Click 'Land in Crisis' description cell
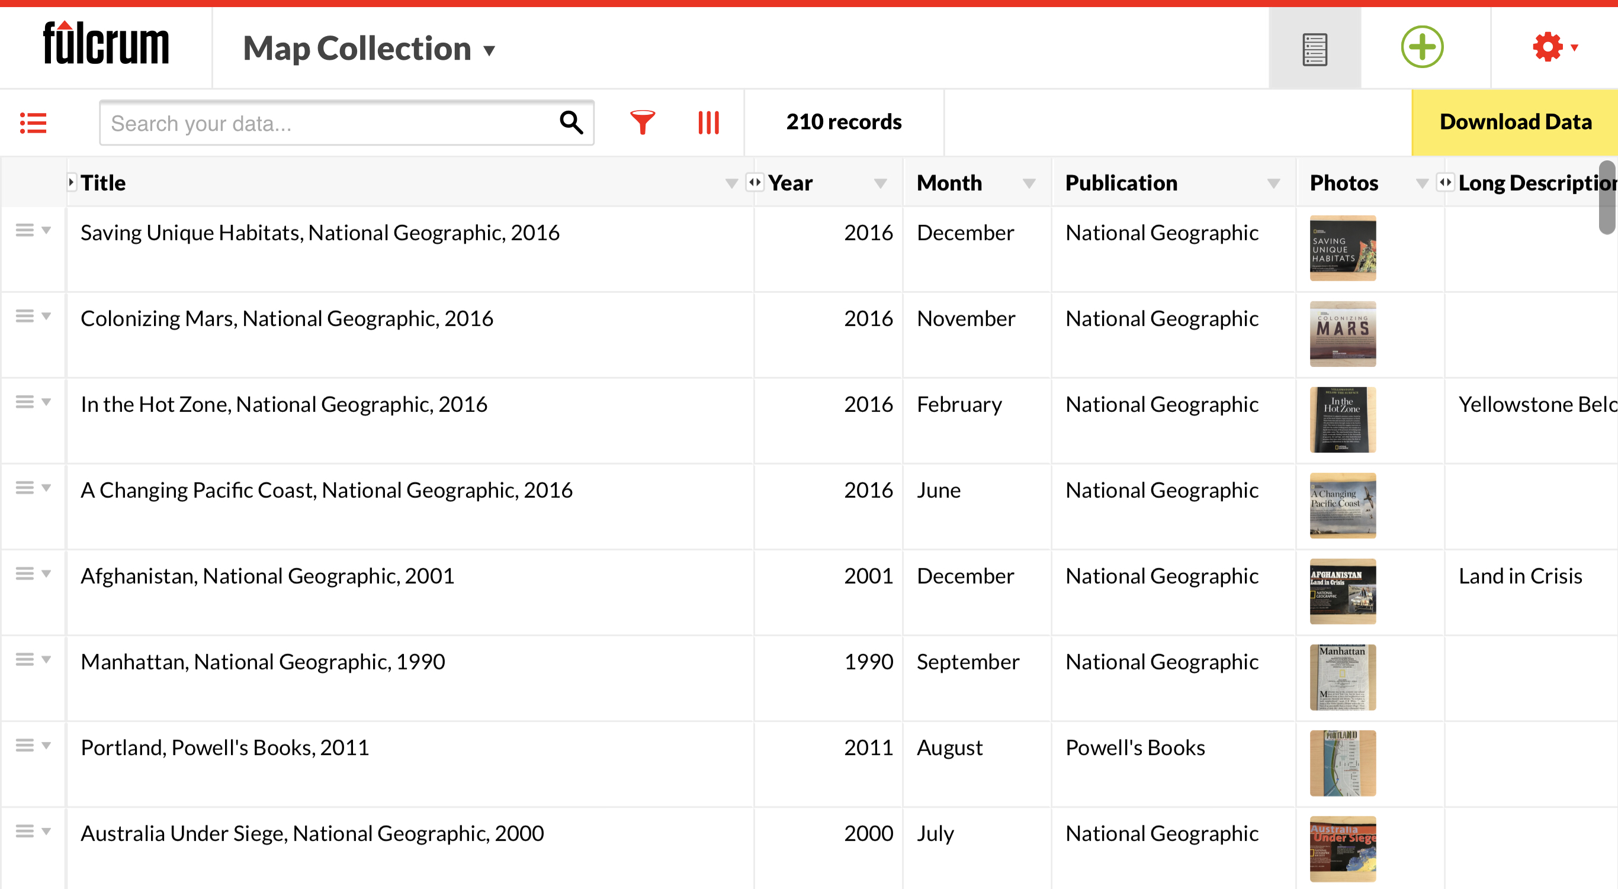The image size is (1618, 889). coord(1520,576)
